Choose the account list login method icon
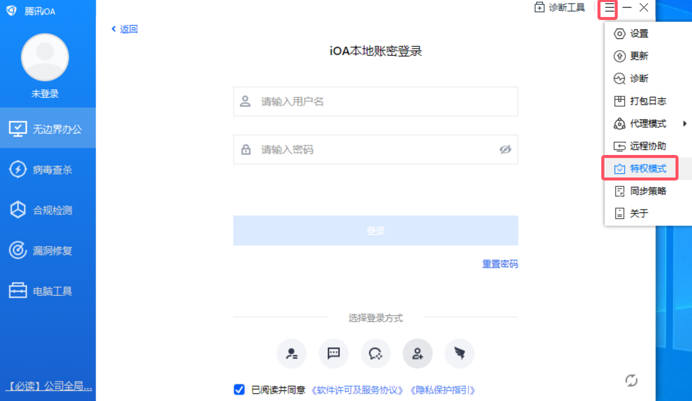This screenshot has height=401, width=692. click(291, 353)
